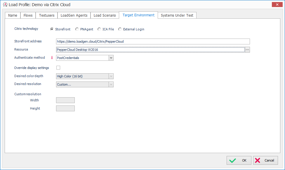Open the Desired resolution dropdown
This screenshot has height=170, width=285.
pos(111,84)
